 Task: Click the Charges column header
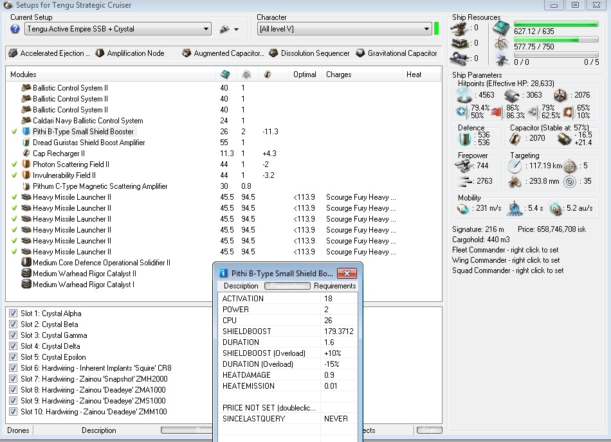coord(361,75)
